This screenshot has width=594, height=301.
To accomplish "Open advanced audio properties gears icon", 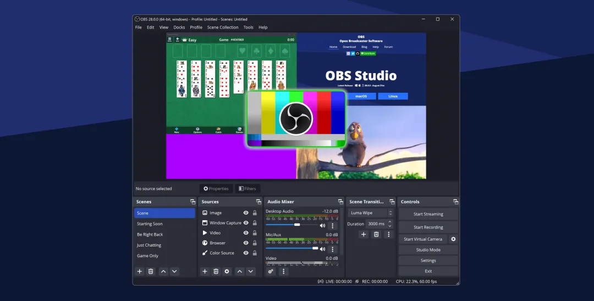I will tap(271, 271).
